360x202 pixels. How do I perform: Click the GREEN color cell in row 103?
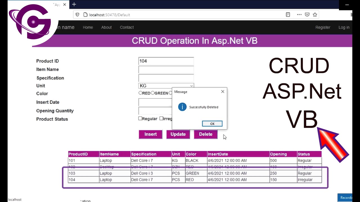(x=196, y=173)
